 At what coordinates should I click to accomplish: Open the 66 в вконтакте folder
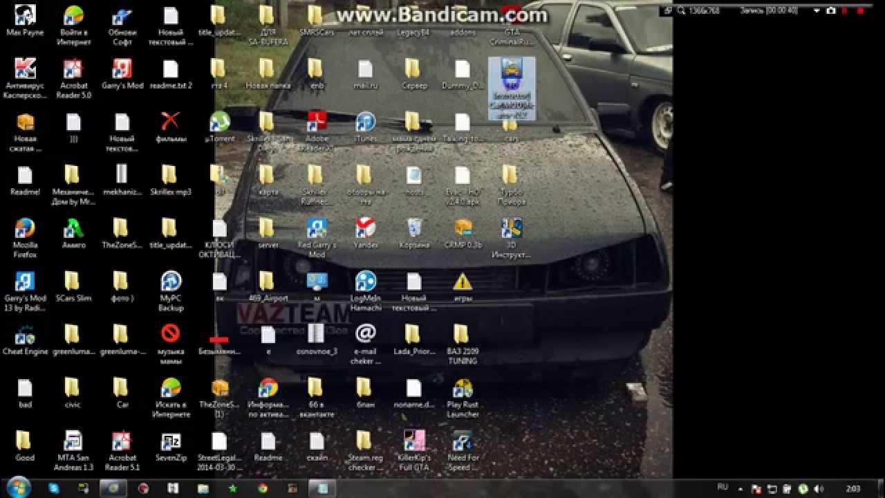[317, 398]
